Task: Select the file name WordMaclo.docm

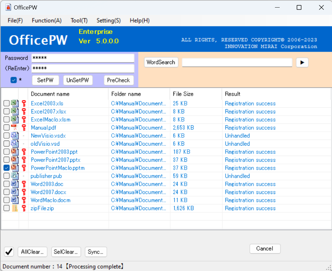Action: click(51, 200)
